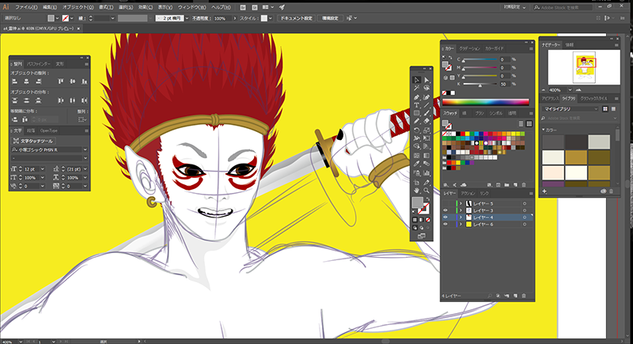Click 文字タッチツール button
Image resolution: width=633 pixels, height=344 pixels.
33,141
